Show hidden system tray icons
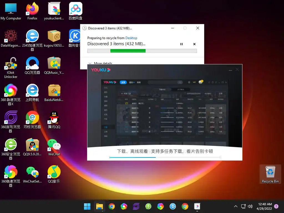Image resolution: width=284 pixels, height=213 pixels. click(x=236, y=206)
